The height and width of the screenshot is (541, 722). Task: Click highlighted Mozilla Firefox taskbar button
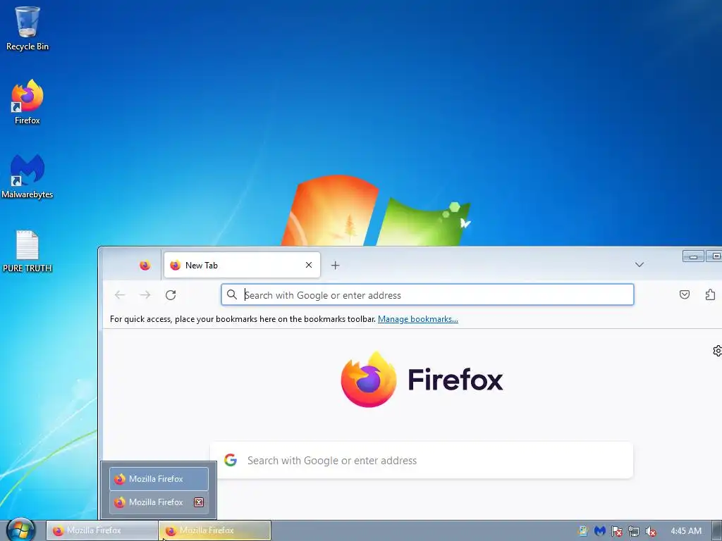pyautogui.click(x=214, y=530)
